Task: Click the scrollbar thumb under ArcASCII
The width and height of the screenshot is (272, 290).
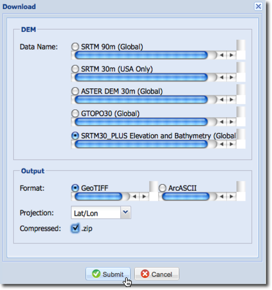Action: [186, 196]
